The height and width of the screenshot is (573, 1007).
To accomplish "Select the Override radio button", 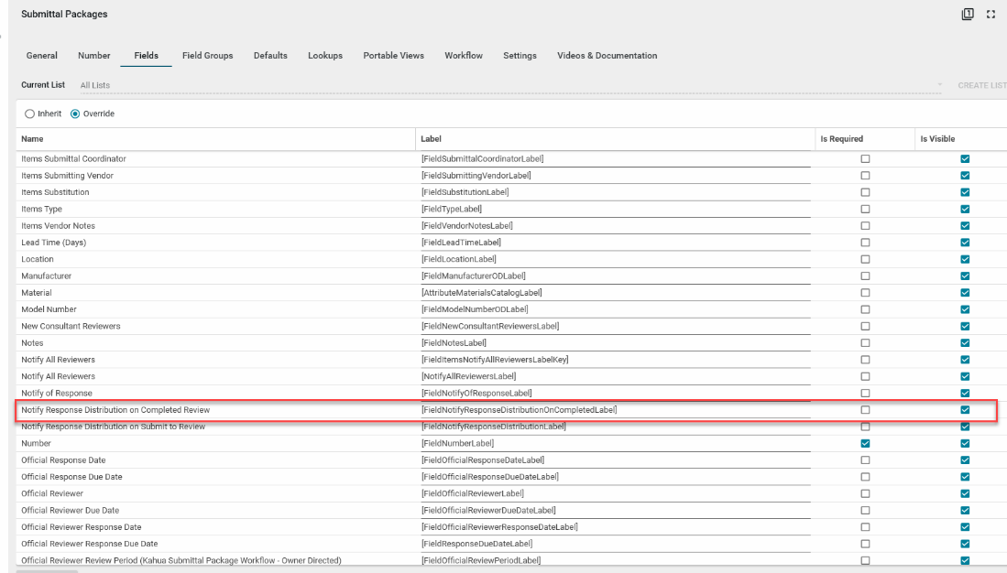I will pos(76,114).
